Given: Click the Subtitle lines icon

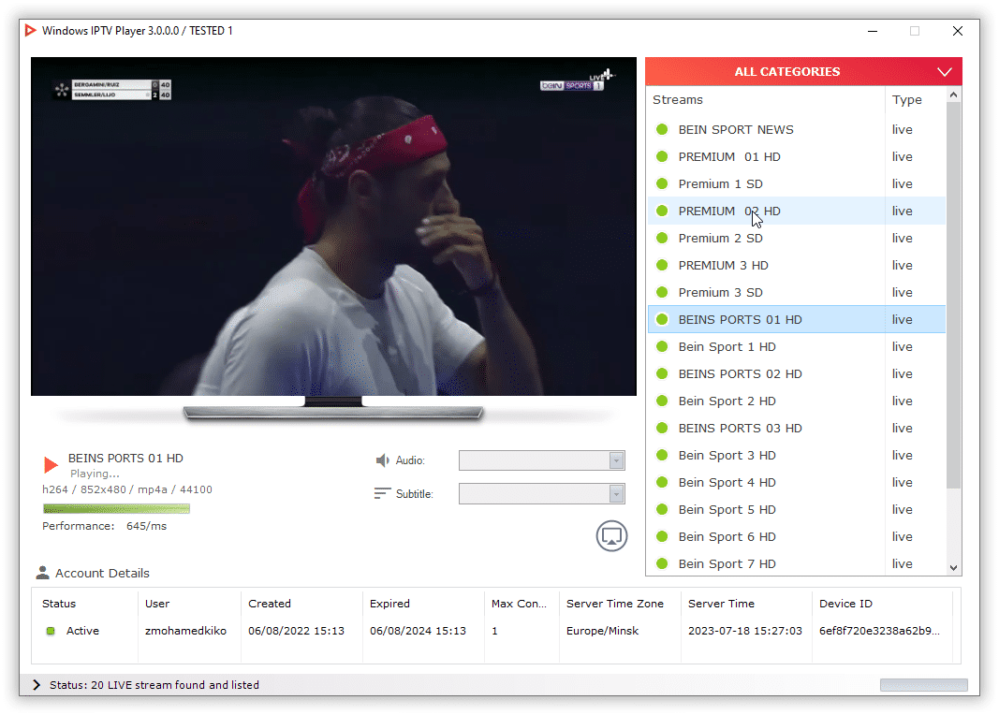Looking at the screenshot, I should point(382,493).
